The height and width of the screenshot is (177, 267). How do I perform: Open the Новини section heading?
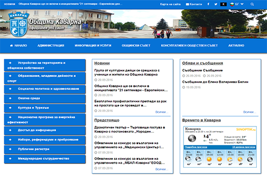[x=102, y=63]
